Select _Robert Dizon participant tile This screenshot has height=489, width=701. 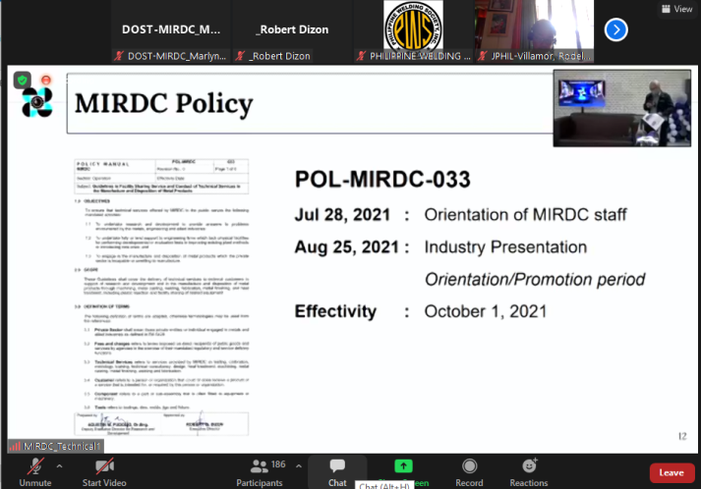(x=292, y=30)
